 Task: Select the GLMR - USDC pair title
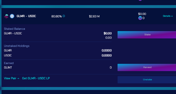[x=26, y=16]
